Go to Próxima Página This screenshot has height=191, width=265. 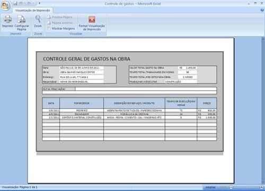point(60,17)
